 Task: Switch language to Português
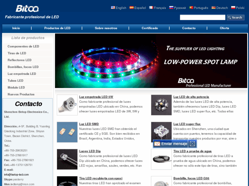(x=201, y=8)
